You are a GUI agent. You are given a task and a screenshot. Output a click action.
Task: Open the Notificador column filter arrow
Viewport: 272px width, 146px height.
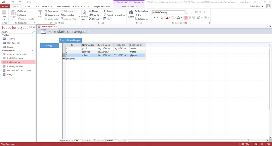coord(96,45)
